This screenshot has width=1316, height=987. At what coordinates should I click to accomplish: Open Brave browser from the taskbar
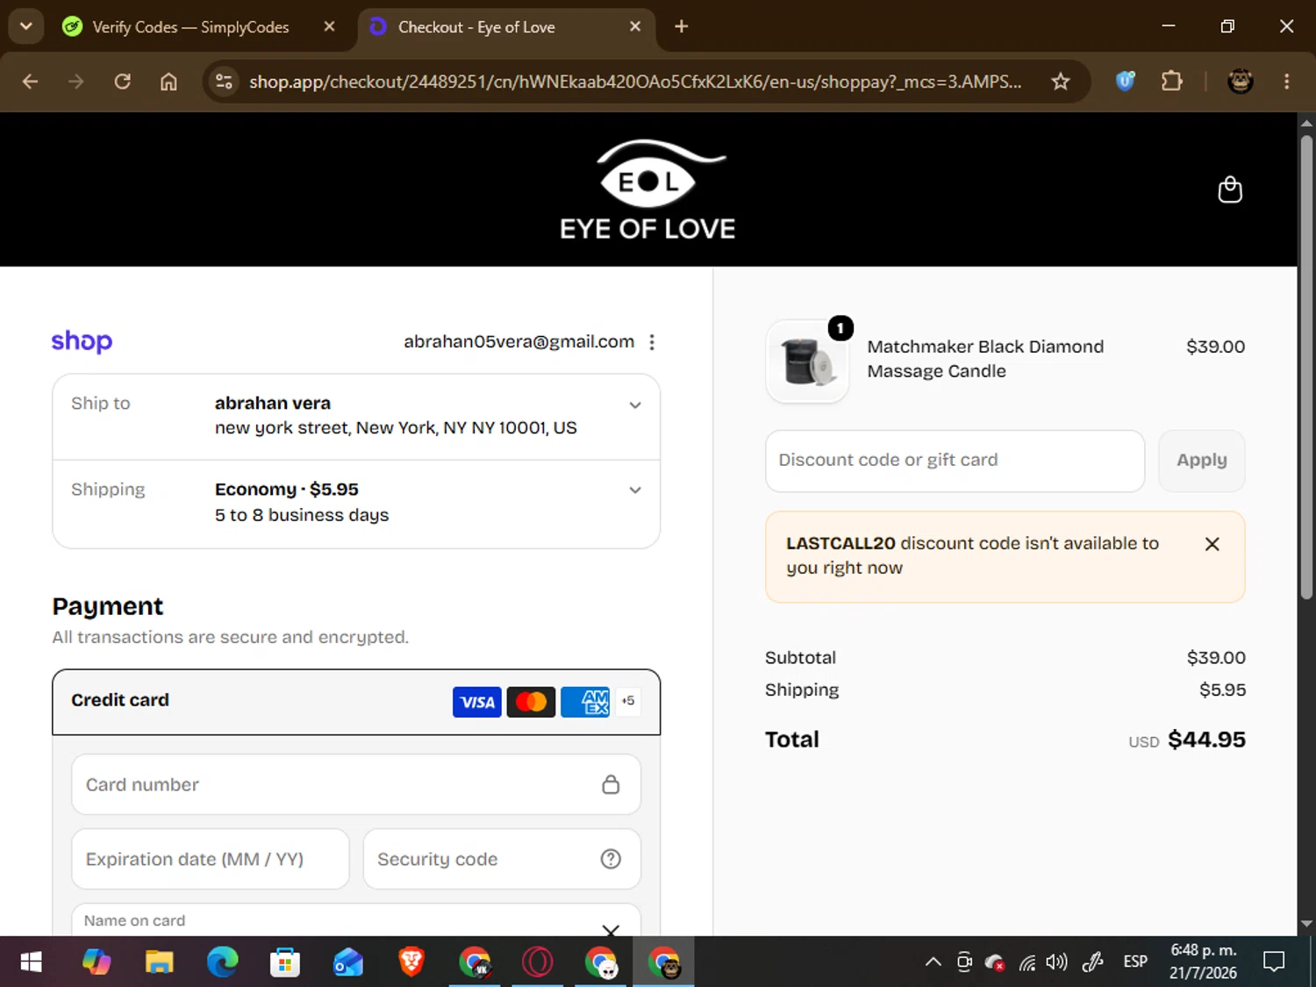pos(411,962)
